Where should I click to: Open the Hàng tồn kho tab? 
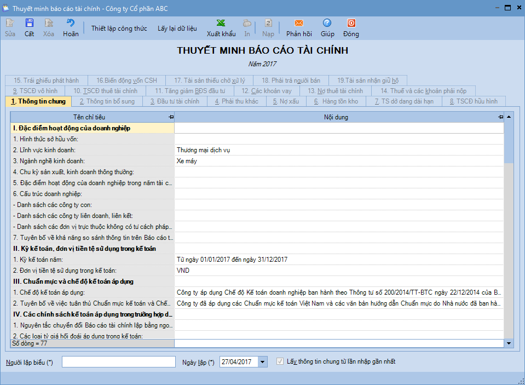point(336,101)
